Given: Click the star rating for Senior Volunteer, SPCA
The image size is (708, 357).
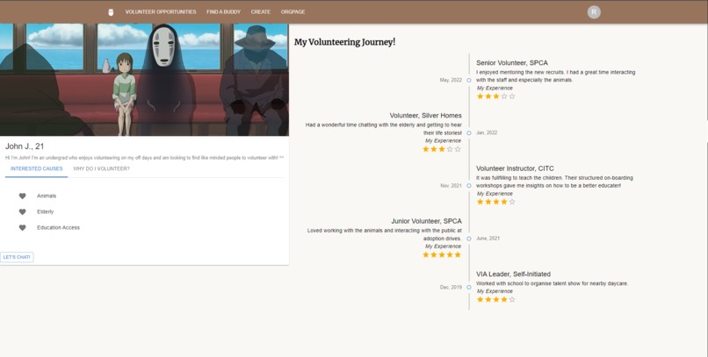Looking at the screenshot, I should pos(495,96).
